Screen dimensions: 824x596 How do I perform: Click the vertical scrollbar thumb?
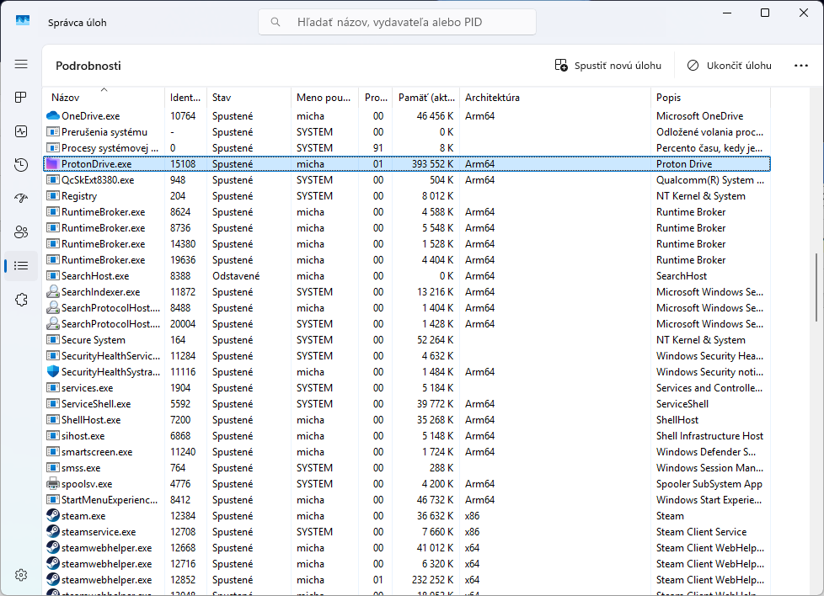816,286
